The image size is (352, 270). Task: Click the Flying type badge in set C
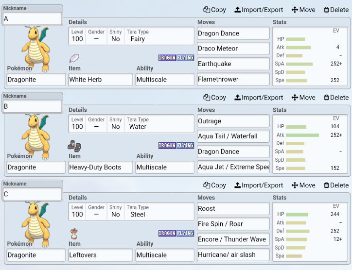coord(185,233)
